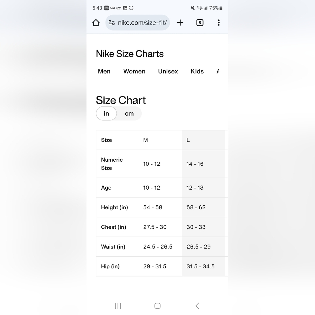This screenshot has height=315, width=315.
Task: Switch to the Women size chart tab
Action: pyautogui.click(x=134, y=71)
